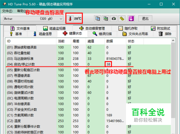The width and height of the screenshot is (180, 134).
Task: Click the camera save screenshot icon
Action: click(x=114, y=19)
